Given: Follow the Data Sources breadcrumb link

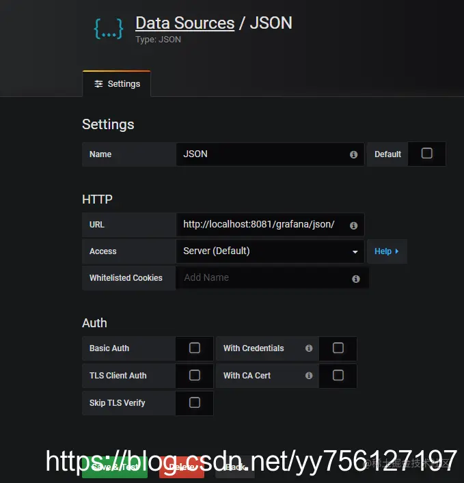Looking at the screenshot, I should (185, 23).
